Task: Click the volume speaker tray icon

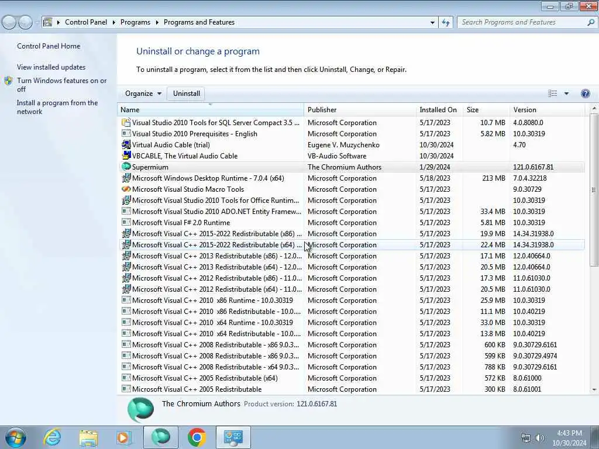Action: click(540, 438)
